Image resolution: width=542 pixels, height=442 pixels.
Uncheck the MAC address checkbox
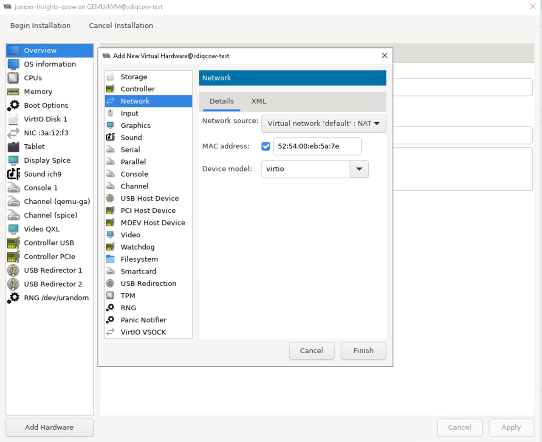(x=266, y=146)
